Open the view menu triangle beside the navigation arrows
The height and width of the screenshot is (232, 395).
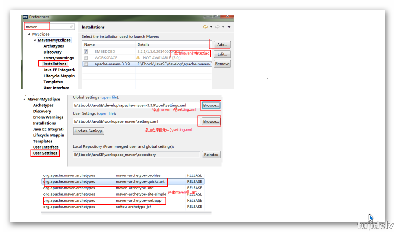pos(229,27)
